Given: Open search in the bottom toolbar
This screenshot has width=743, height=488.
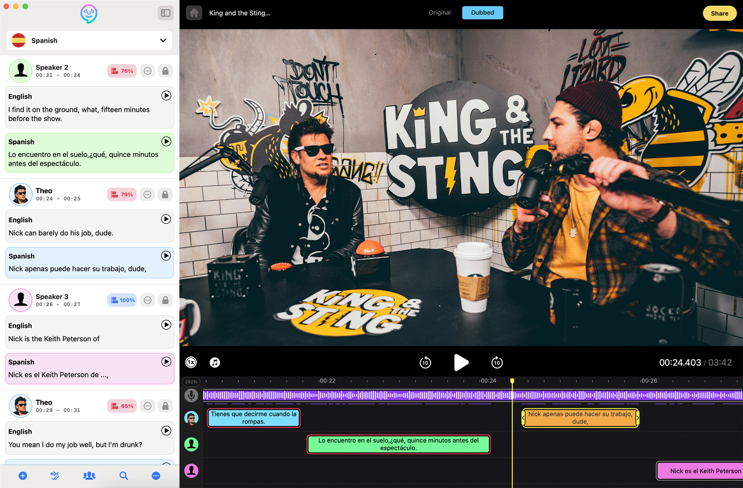Looking at the screenshot, I should pyautogui.click(x=124, y=476).
